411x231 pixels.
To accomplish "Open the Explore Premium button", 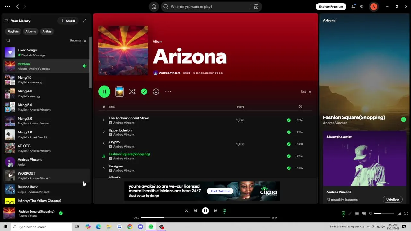I will (331, 7).
